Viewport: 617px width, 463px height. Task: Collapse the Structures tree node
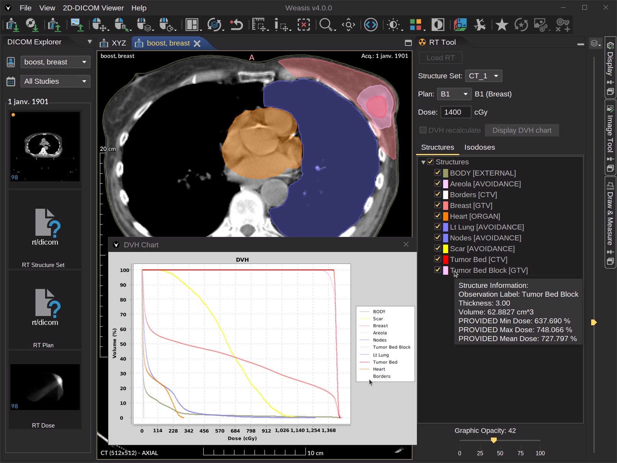coord(424,162)
